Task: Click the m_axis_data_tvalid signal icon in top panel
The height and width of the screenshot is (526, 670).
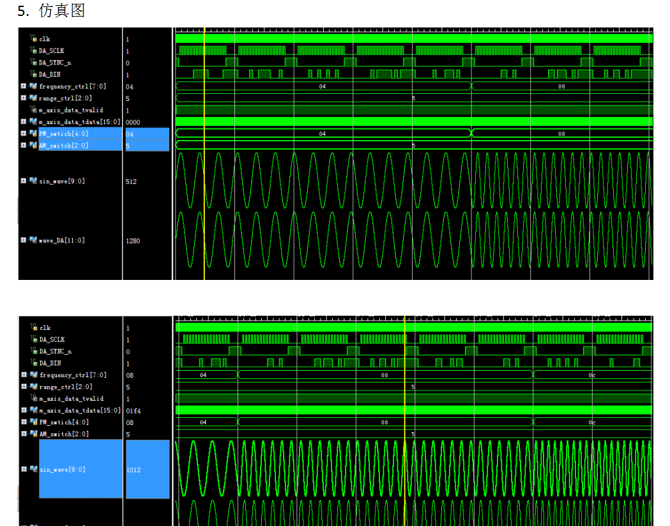Action: (34, 110)
